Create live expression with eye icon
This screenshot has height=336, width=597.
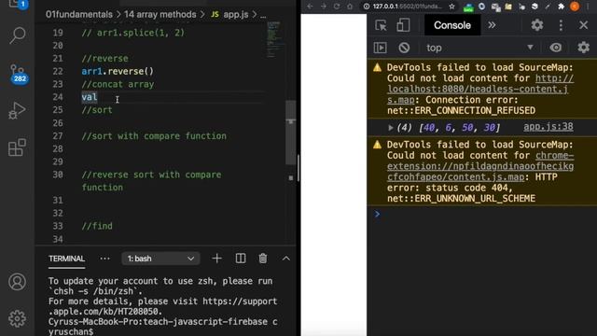[556, 48]
